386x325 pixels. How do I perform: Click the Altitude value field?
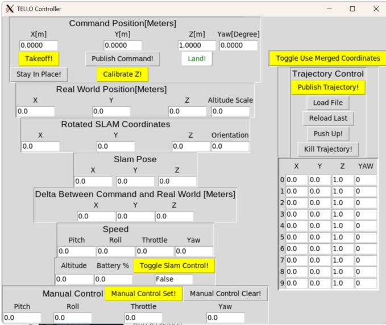coord(74,279)
